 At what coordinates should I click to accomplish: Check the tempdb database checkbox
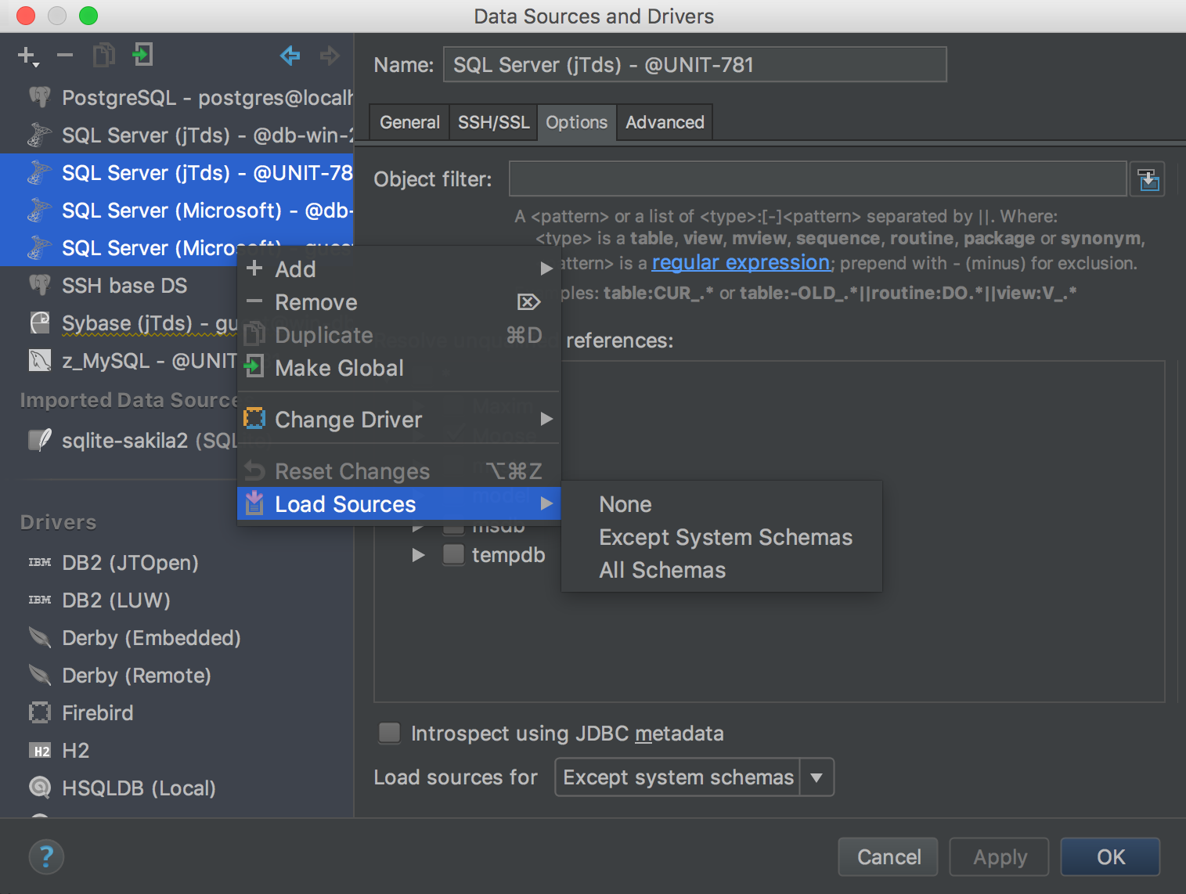pos(453,554)
